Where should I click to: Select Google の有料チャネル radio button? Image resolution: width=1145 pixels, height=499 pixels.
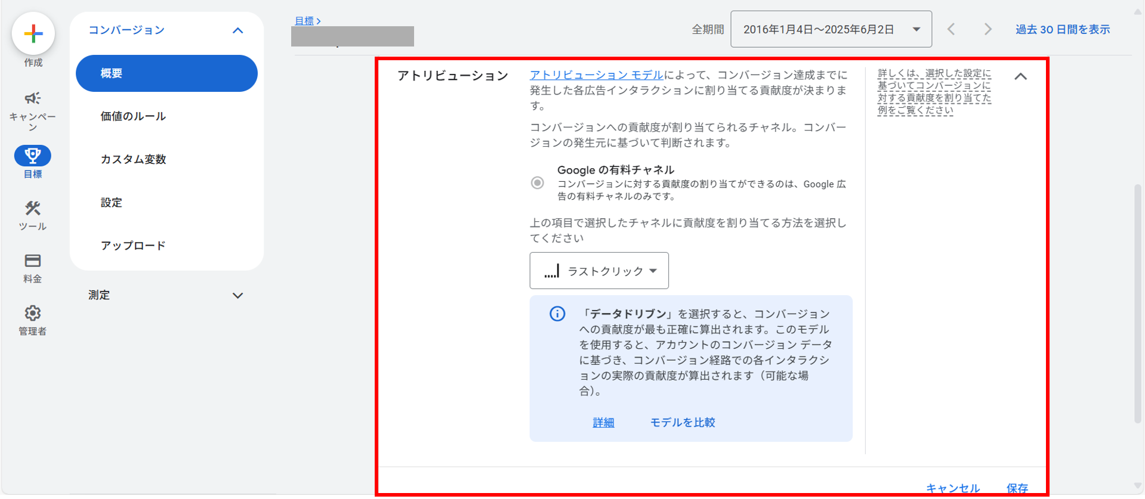coord(538,182)
